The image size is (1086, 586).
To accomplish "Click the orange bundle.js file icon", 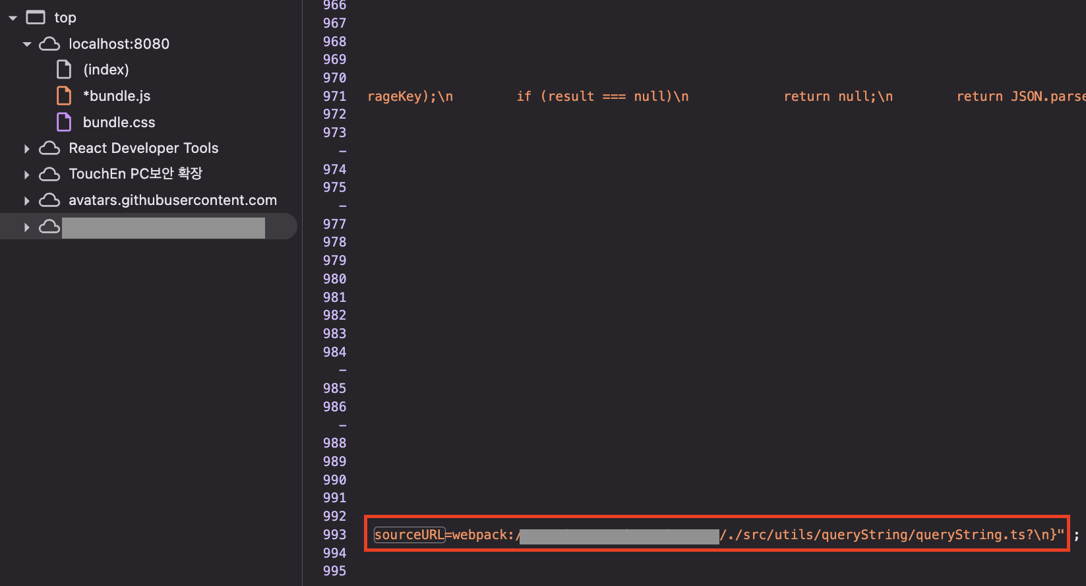I will [x=64, y=96].
